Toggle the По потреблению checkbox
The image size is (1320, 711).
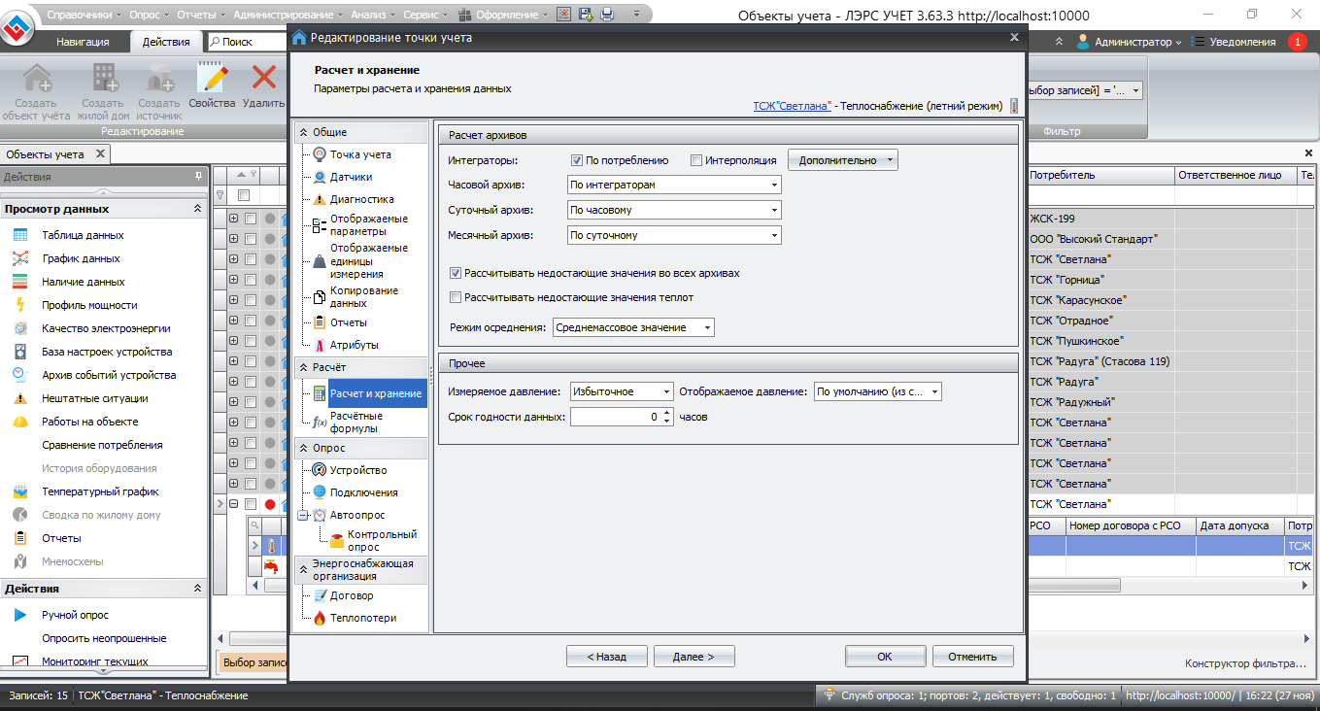577,160
